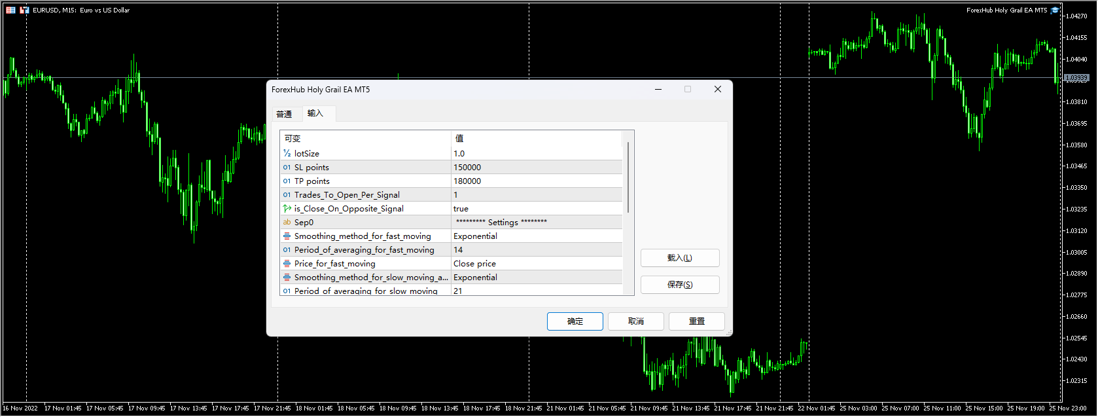
Task: Click the chart trade levels icon beside EURUSD
Action: (x=24, y=10)
